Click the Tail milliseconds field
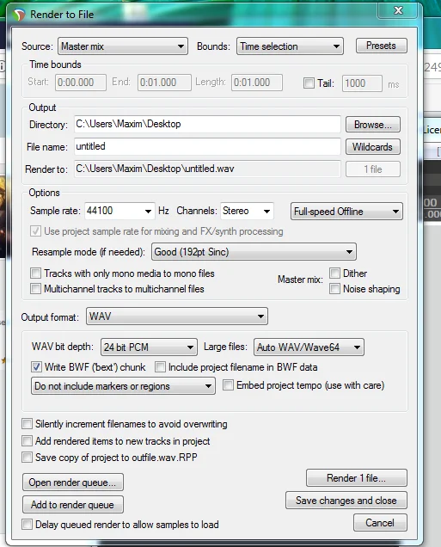Viewport: 441px width, 547px height. (x=362, y=83)
